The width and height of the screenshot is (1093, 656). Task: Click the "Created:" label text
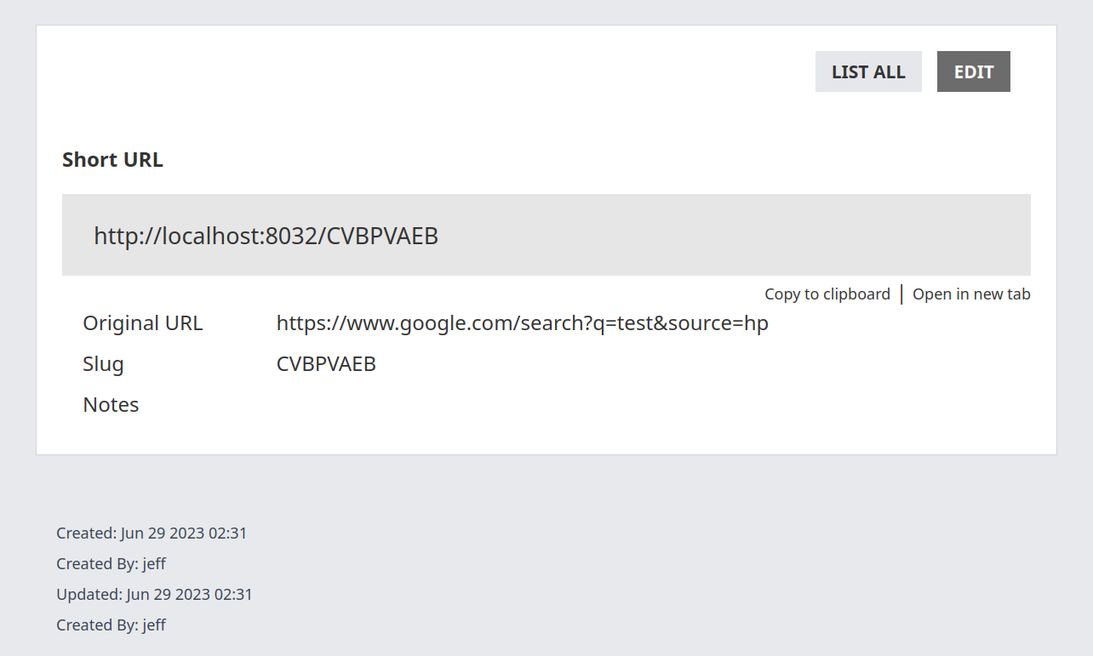(86, 533)
